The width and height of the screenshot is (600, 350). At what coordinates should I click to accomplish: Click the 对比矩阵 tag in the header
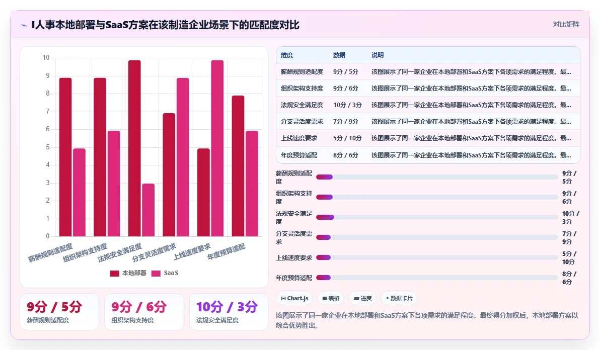pos(566,25)
